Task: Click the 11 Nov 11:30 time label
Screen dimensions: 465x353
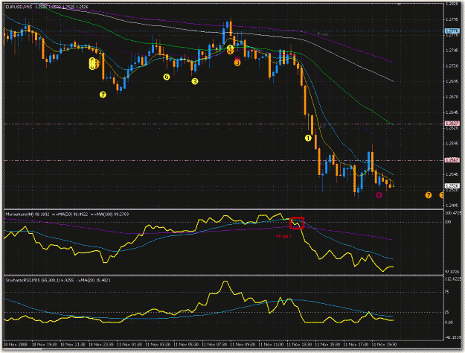Action: click(271, 344)
